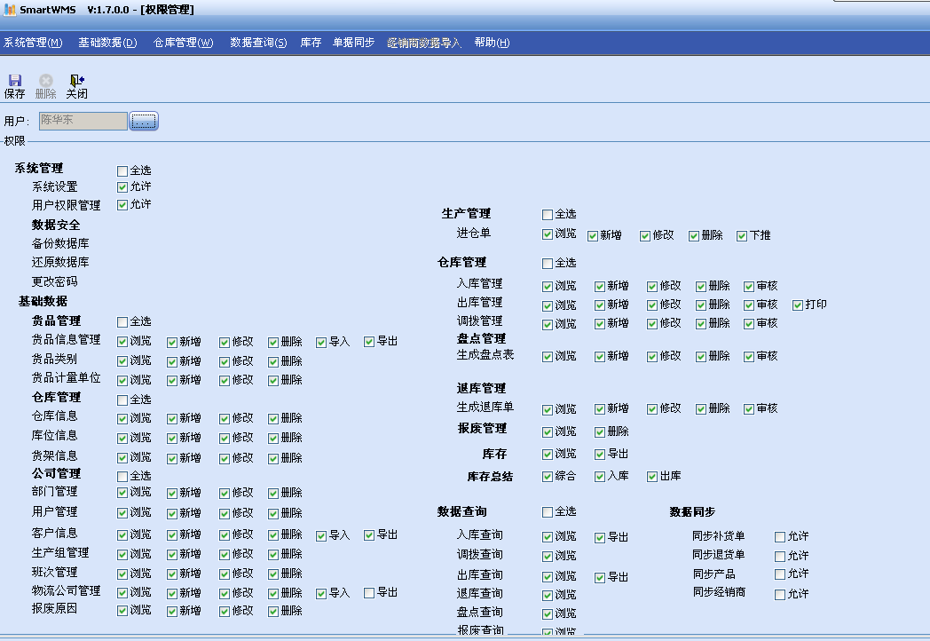Screen dimensions: 930x641
Task: Toggle 允许 checkbox for 系统设置
Action: pos(123,186)
